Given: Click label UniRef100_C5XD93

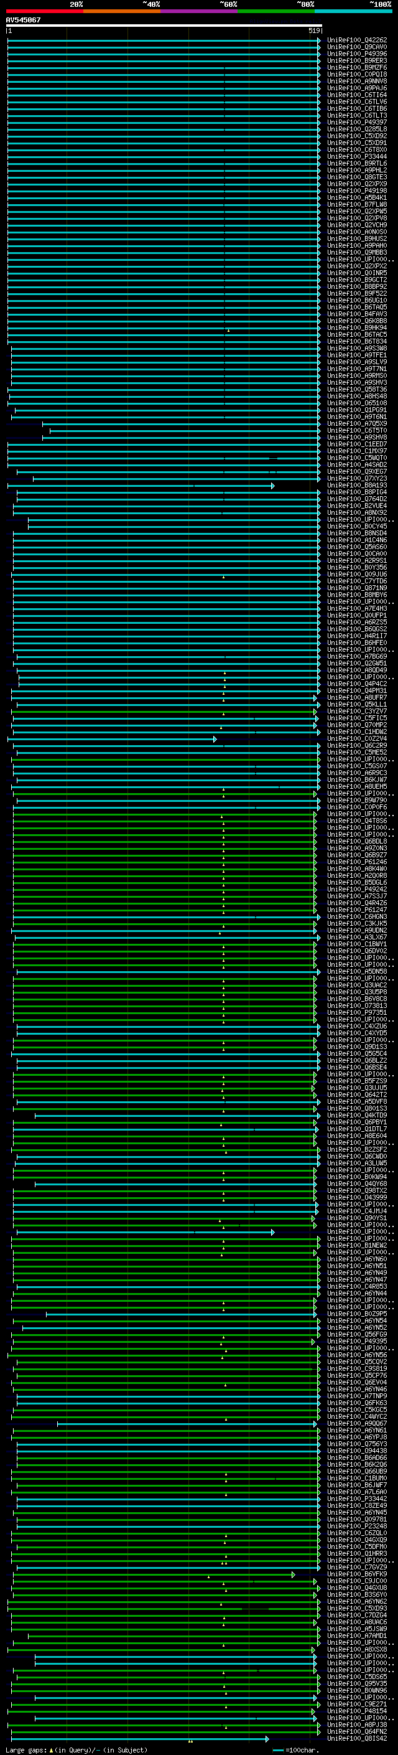Looking at the screenshot, I should coord(357,1609).
